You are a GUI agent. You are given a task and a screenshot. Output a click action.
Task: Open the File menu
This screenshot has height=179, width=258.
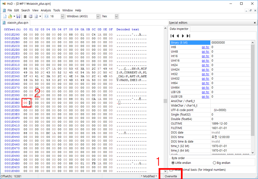click(x=10, y=10)
